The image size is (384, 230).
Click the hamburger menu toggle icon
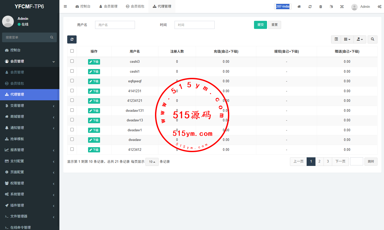tap(65, 7)
